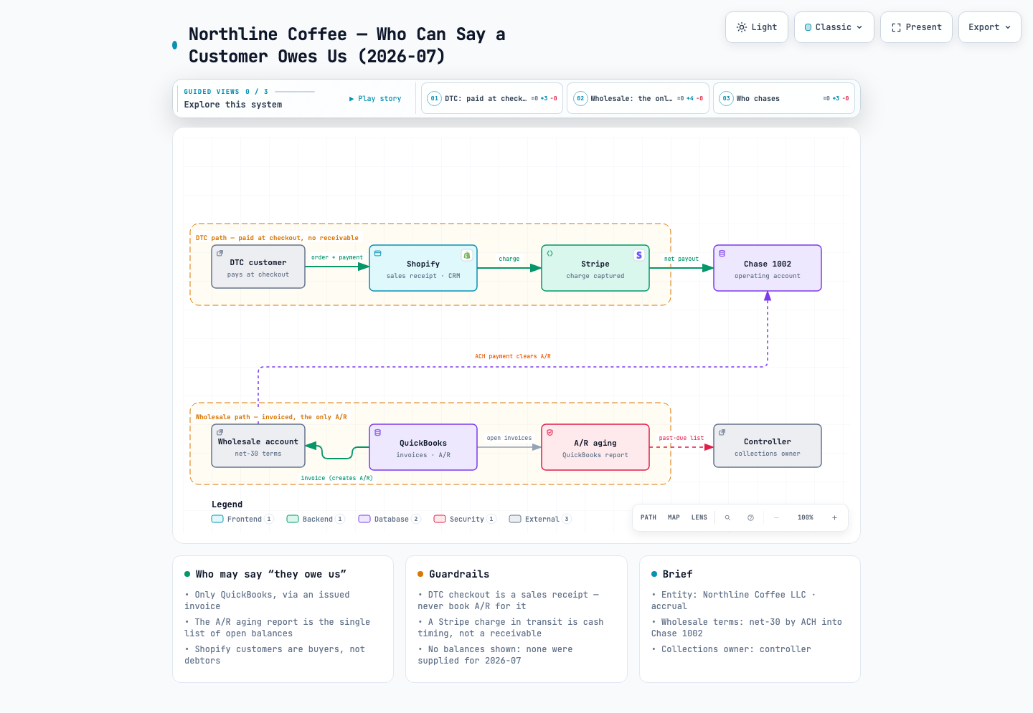Select the DTC customer node
The height and width of the screenshot is (713, 1033).
tap(258, 267)
